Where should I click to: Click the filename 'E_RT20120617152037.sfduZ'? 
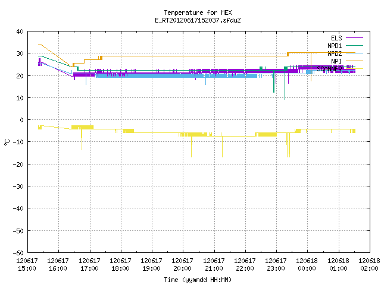pos(198,20)
